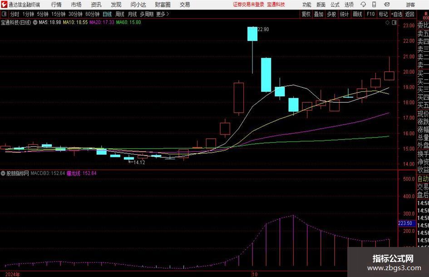Viewport: 429px width, 277px height.
Task: Click the 叠加 overlay button
Action: click(319, 14)
